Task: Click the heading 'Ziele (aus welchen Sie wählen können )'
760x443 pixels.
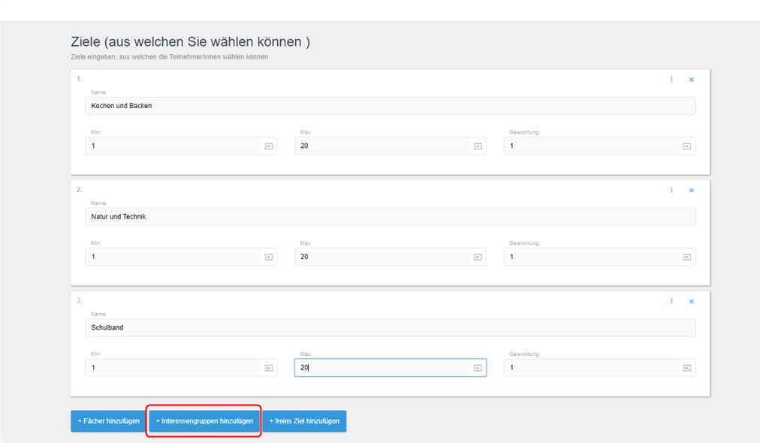Action: click(191, 42)
